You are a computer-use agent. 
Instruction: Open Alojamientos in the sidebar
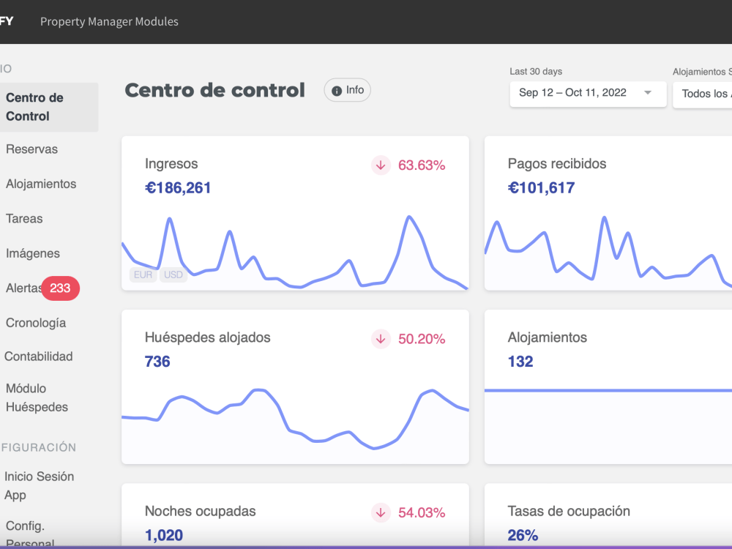pos(41,184)
